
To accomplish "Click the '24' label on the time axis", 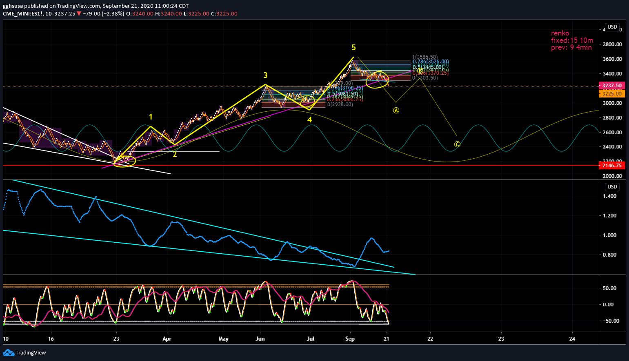I will pyautogui.click(x=572, y=339).
